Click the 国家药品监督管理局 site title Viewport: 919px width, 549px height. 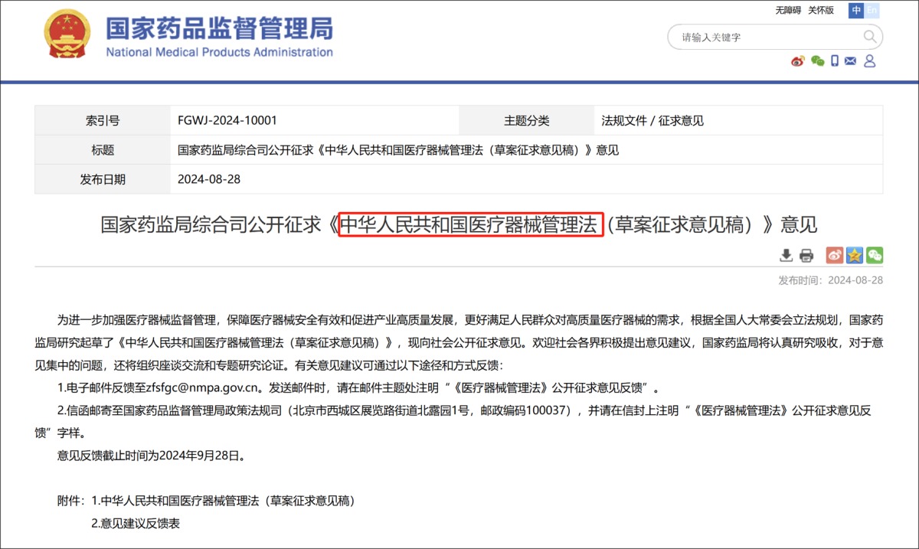coord(219,29)
